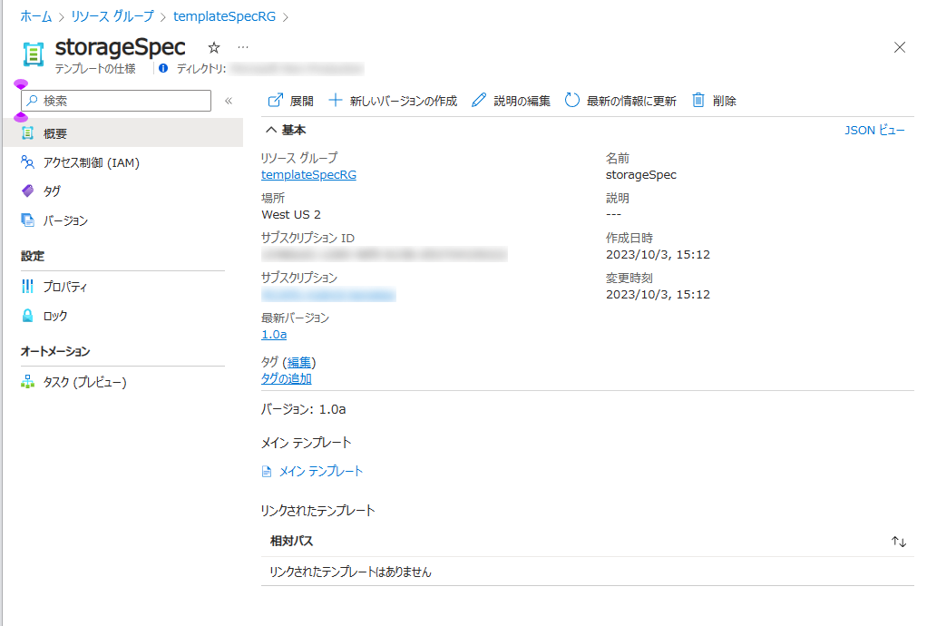Click the 1.0a latest version link
This screenshot has height=626, width=927.
pos(274,335)
